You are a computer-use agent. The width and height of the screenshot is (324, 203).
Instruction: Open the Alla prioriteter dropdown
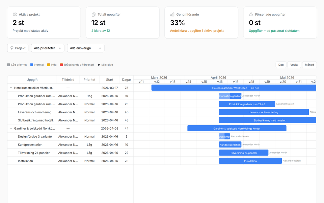[x=47, y=48]
